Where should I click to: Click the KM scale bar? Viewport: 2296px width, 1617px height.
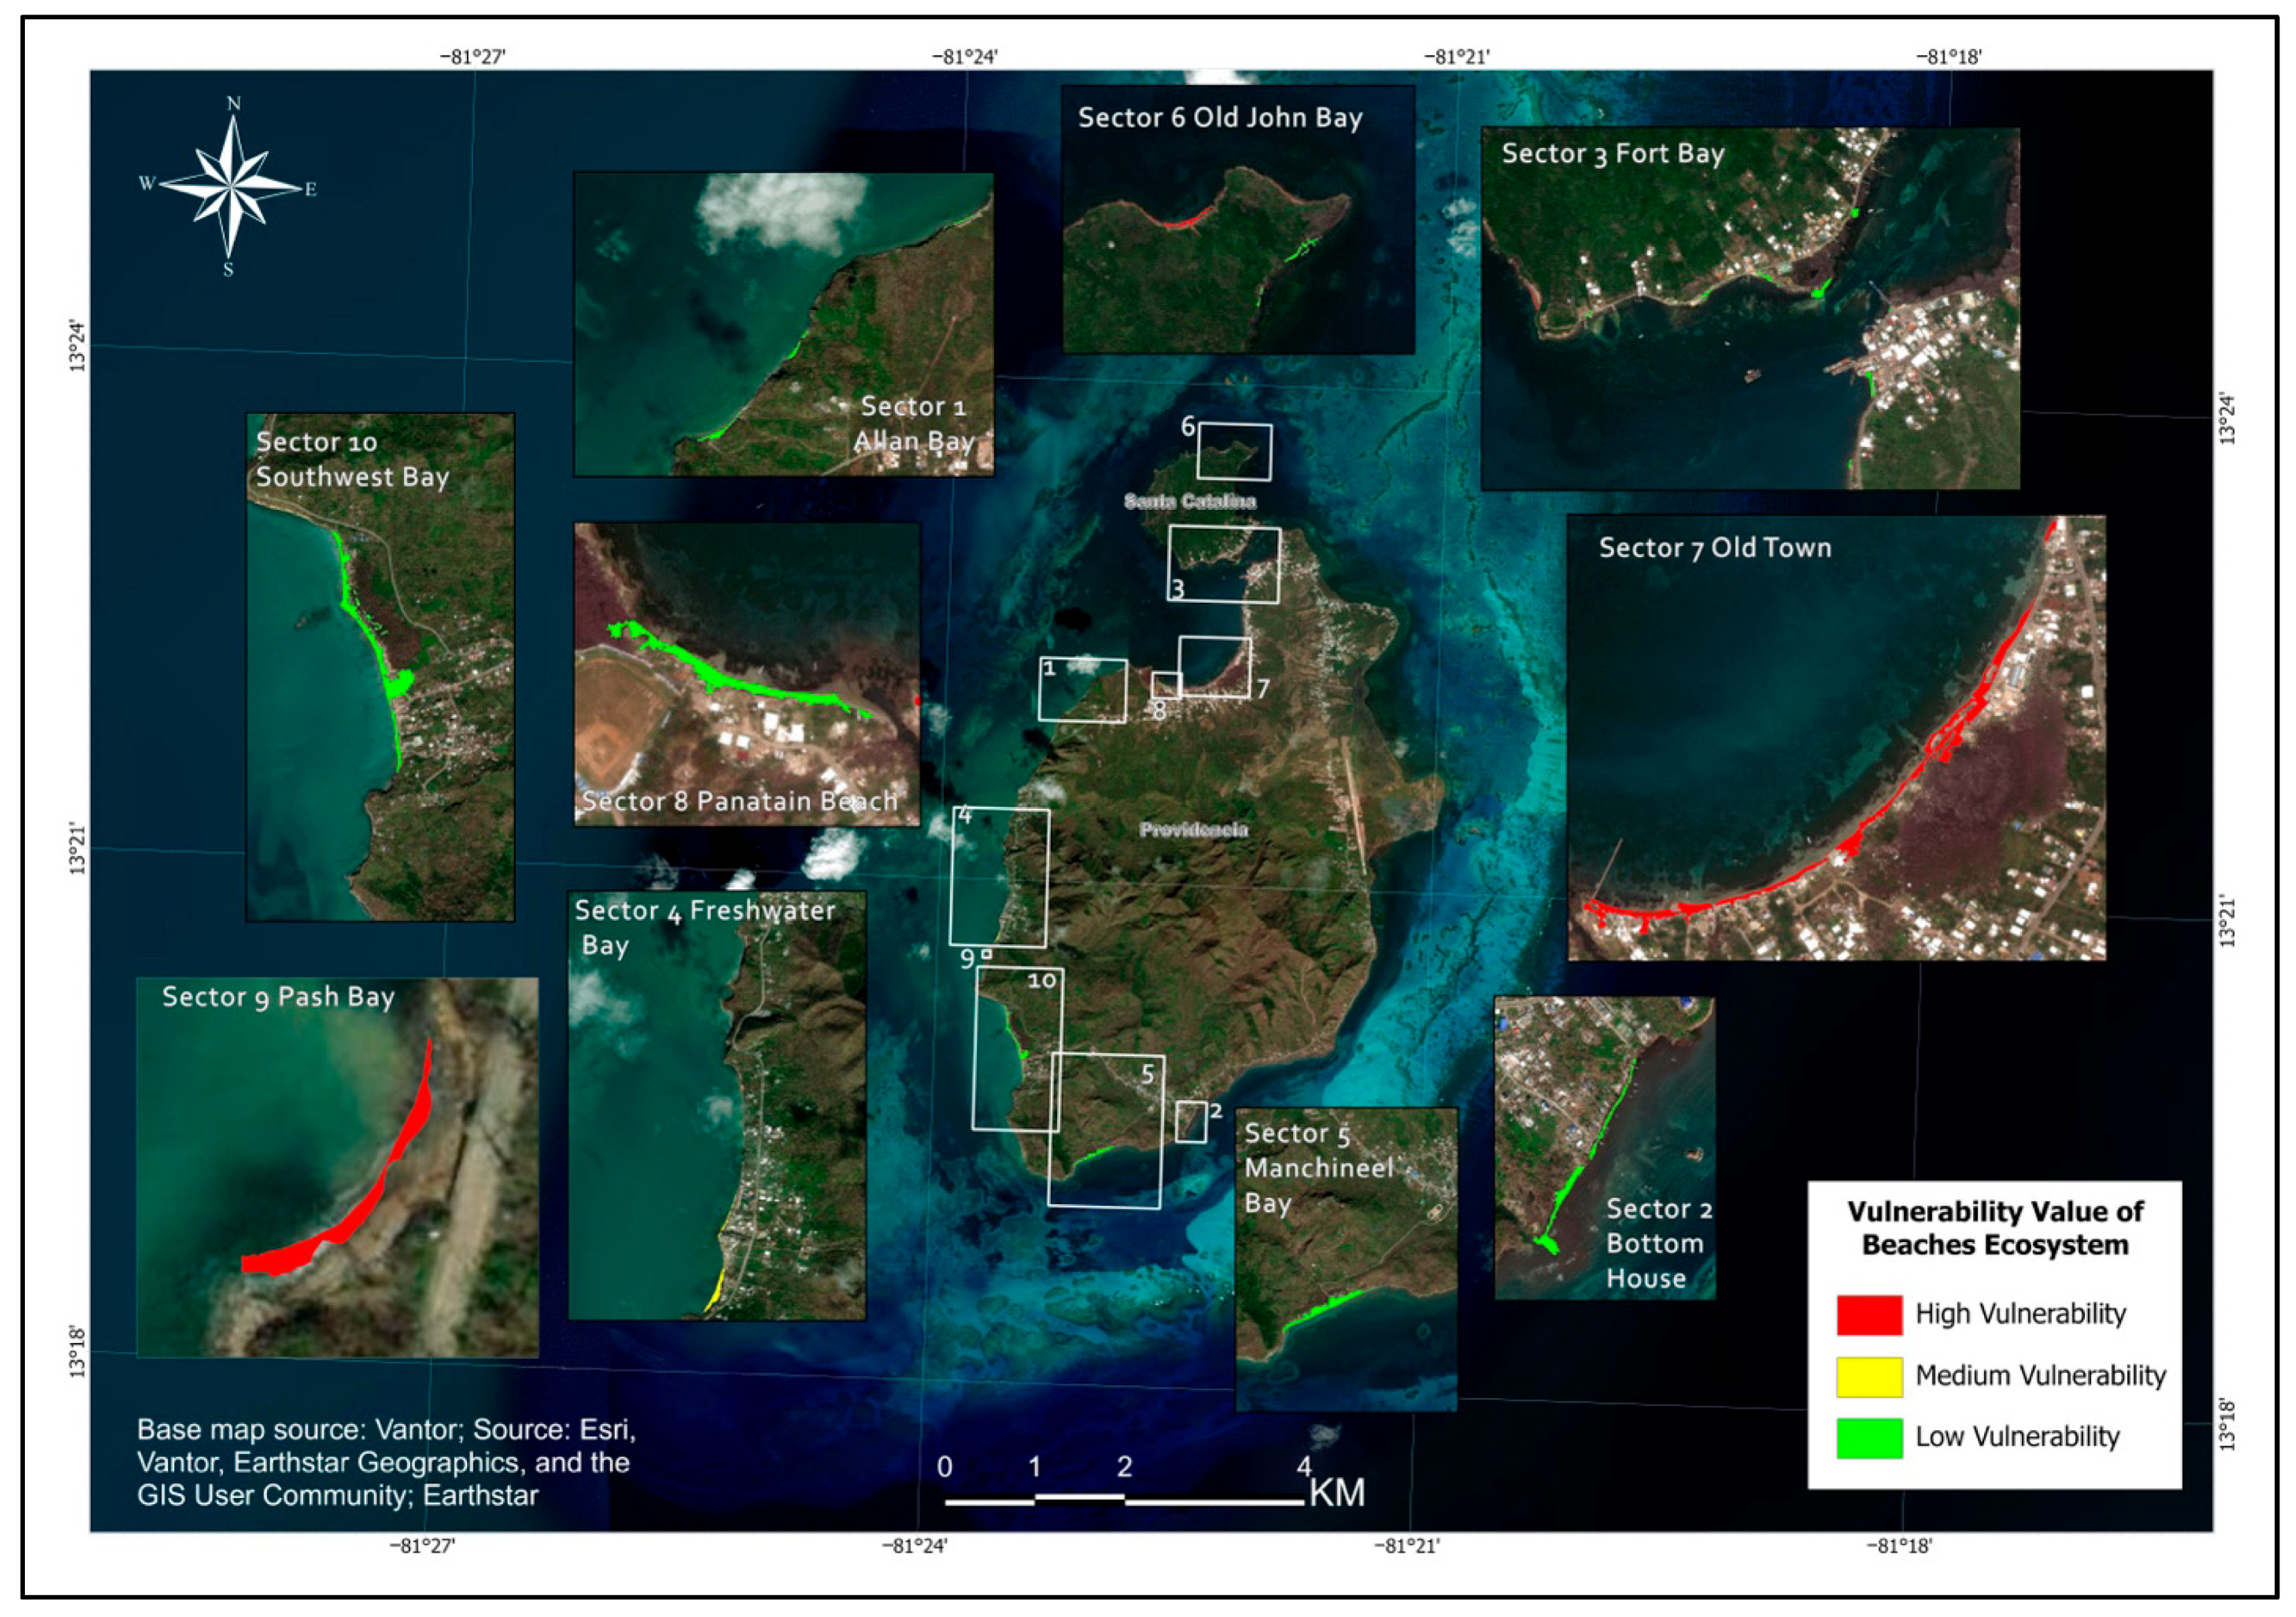pos(1124,1500)
